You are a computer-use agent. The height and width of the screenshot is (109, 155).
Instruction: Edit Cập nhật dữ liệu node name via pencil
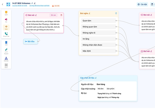click(x=96, y=78)
